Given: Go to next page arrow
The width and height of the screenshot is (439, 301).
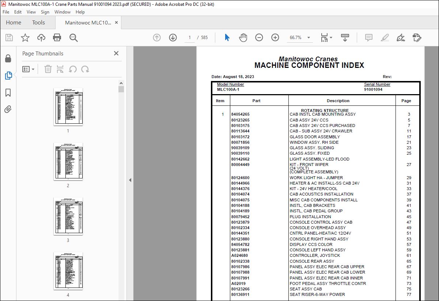Looking at the screenshot, I should tap(173, 38).
